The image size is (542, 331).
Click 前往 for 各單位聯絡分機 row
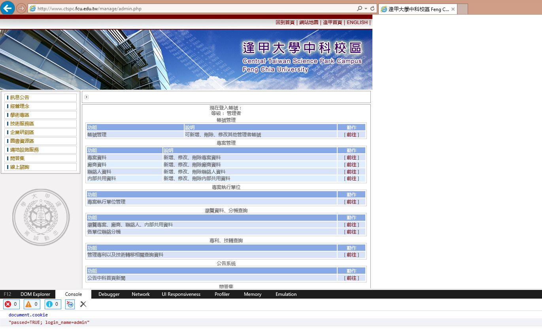351,232
